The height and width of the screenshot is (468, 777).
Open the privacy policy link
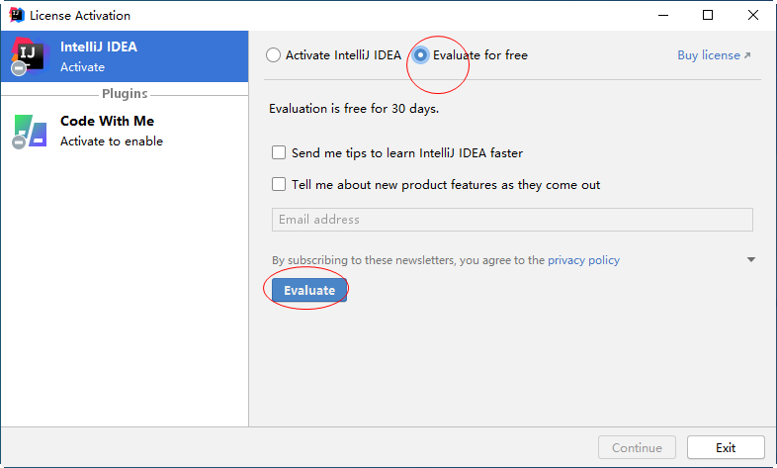[x=583, y=260]
